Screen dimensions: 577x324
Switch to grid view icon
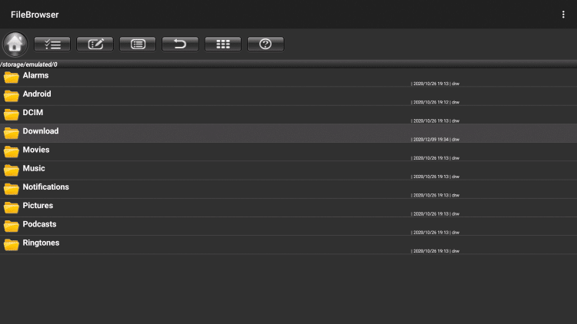[x=223, y=44]
